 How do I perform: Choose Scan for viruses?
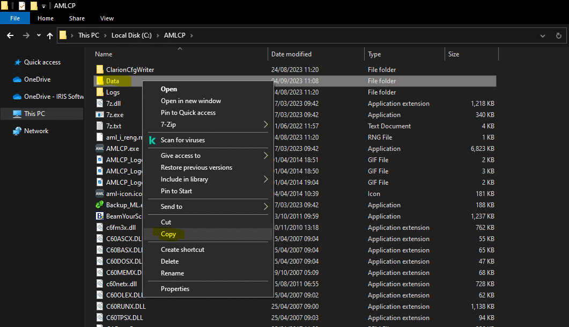tap(208, 140)
